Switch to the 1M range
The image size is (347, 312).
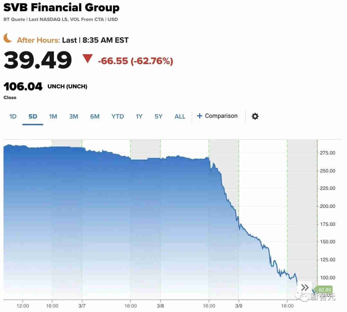point(53,116)
